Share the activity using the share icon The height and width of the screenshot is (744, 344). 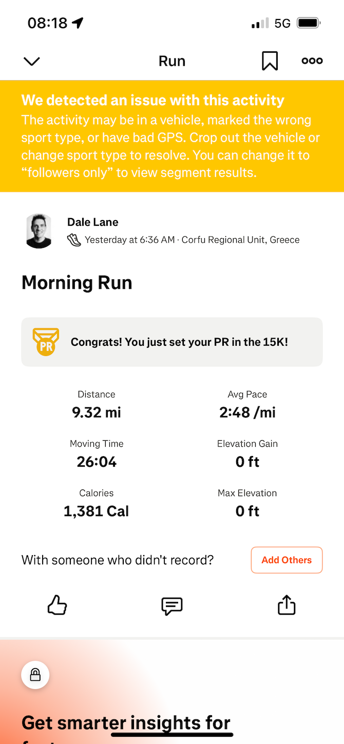click(x=286, y=605)
